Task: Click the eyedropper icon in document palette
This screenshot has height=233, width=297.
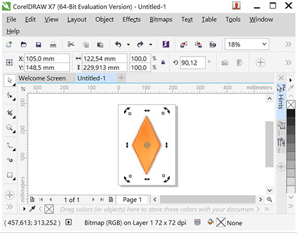Action: pyautogui.click(x=32, y=209)
